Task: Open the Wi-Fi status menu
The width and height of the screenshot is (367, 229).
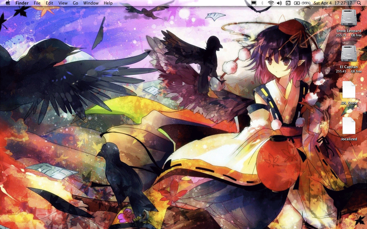Action: point(271,3)
